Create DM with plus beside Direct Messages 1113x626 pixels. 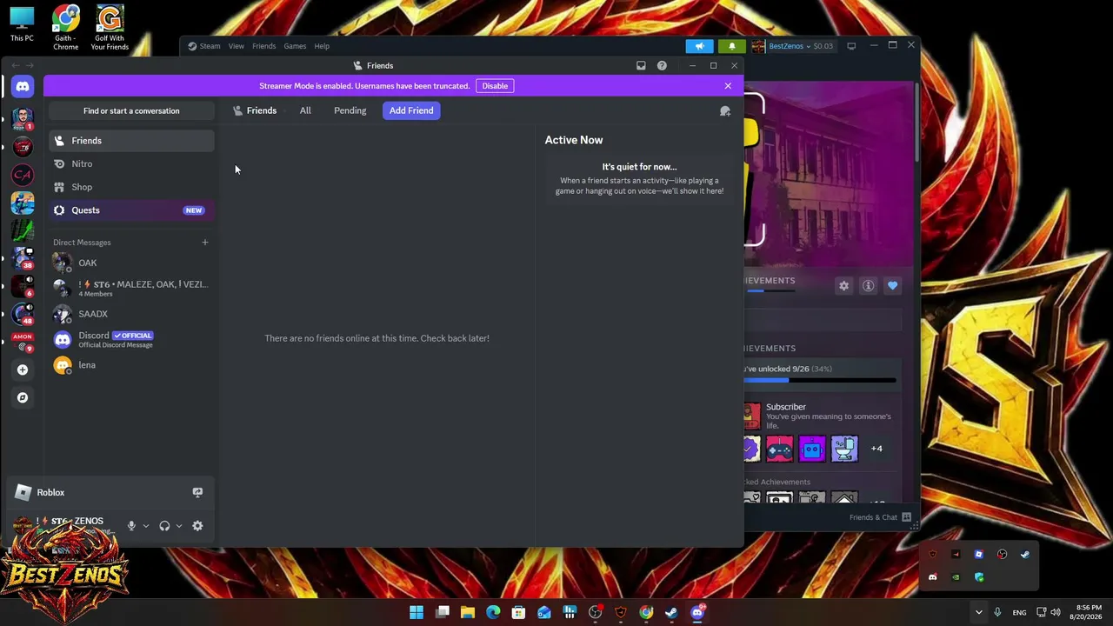click(x=205, y=243)
